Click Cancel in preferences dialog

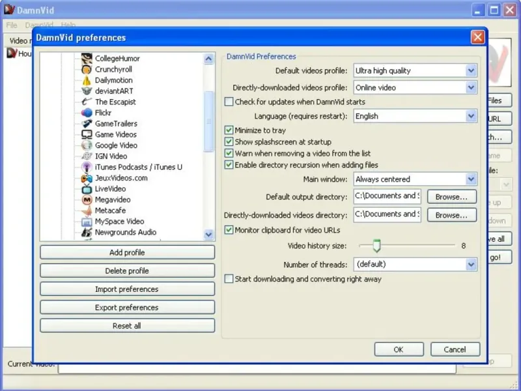coord(455,349)
